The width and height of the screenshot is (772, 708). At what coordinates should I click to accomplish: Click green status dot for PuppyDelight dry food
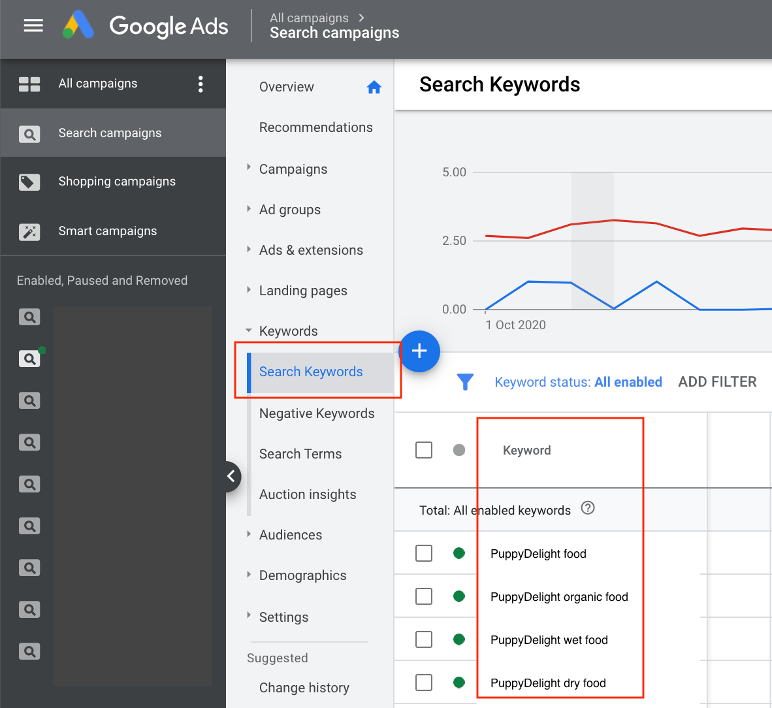pyautogui.click(x=459, y=683)
